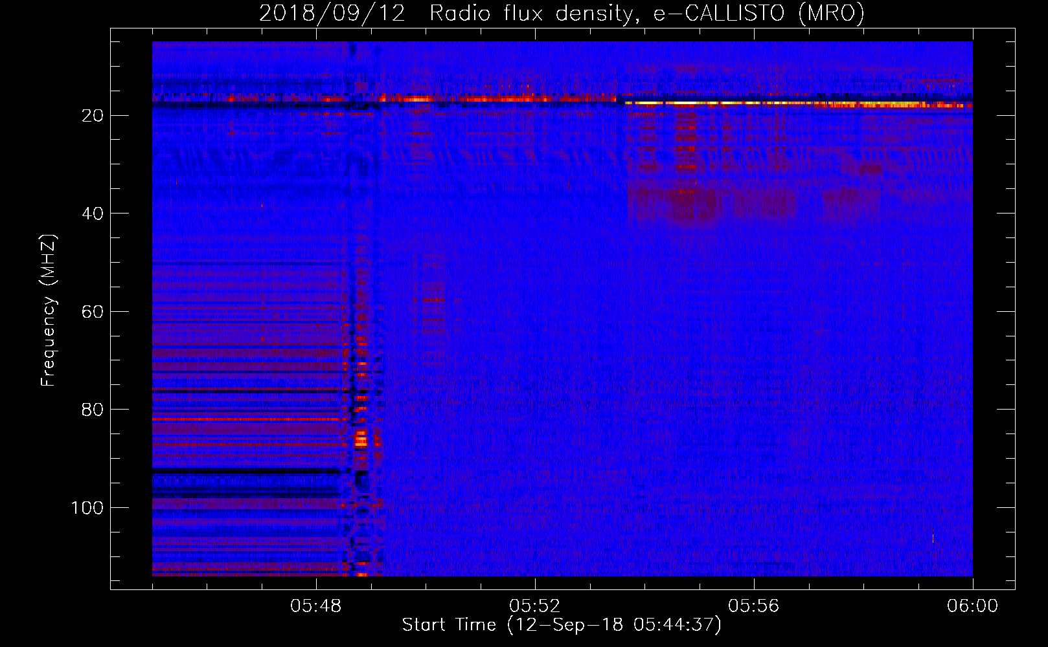Click the 05:48 time tick label
Viewport: 1048px width, 647px height.
[x=316, y=606]
